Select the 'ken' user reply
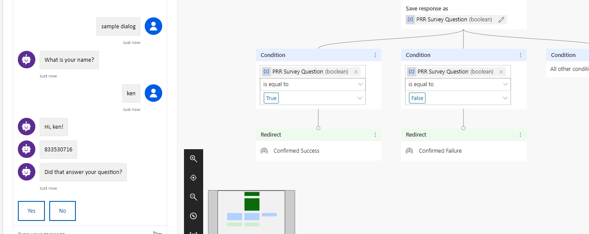 tap(131, 94)
